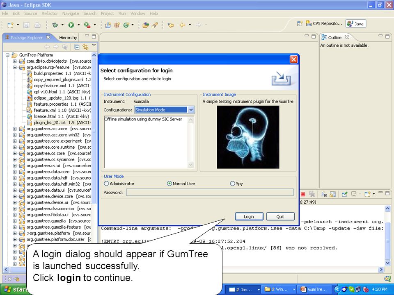The width and height of the screenshot is (394, 295).
Task: Click the console vertical scrollbar down arrow
Action: click(387, 263)
